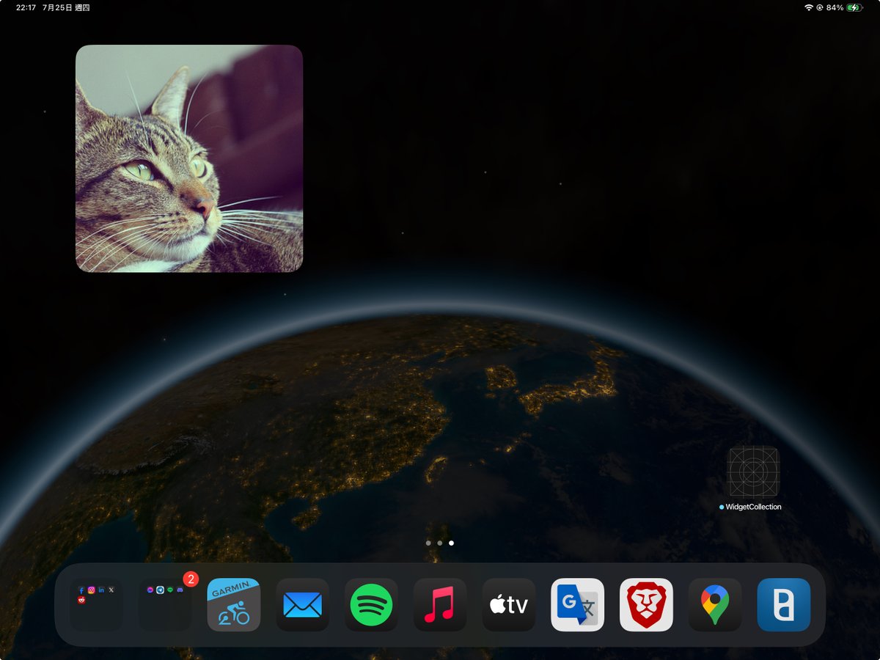Screen dimensions: 880x660
Task: Open the social media apps folder
Action: pos(95,605)
